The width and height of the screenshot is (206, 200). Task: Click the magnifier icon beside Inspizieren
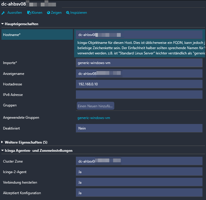click(68, 13)
